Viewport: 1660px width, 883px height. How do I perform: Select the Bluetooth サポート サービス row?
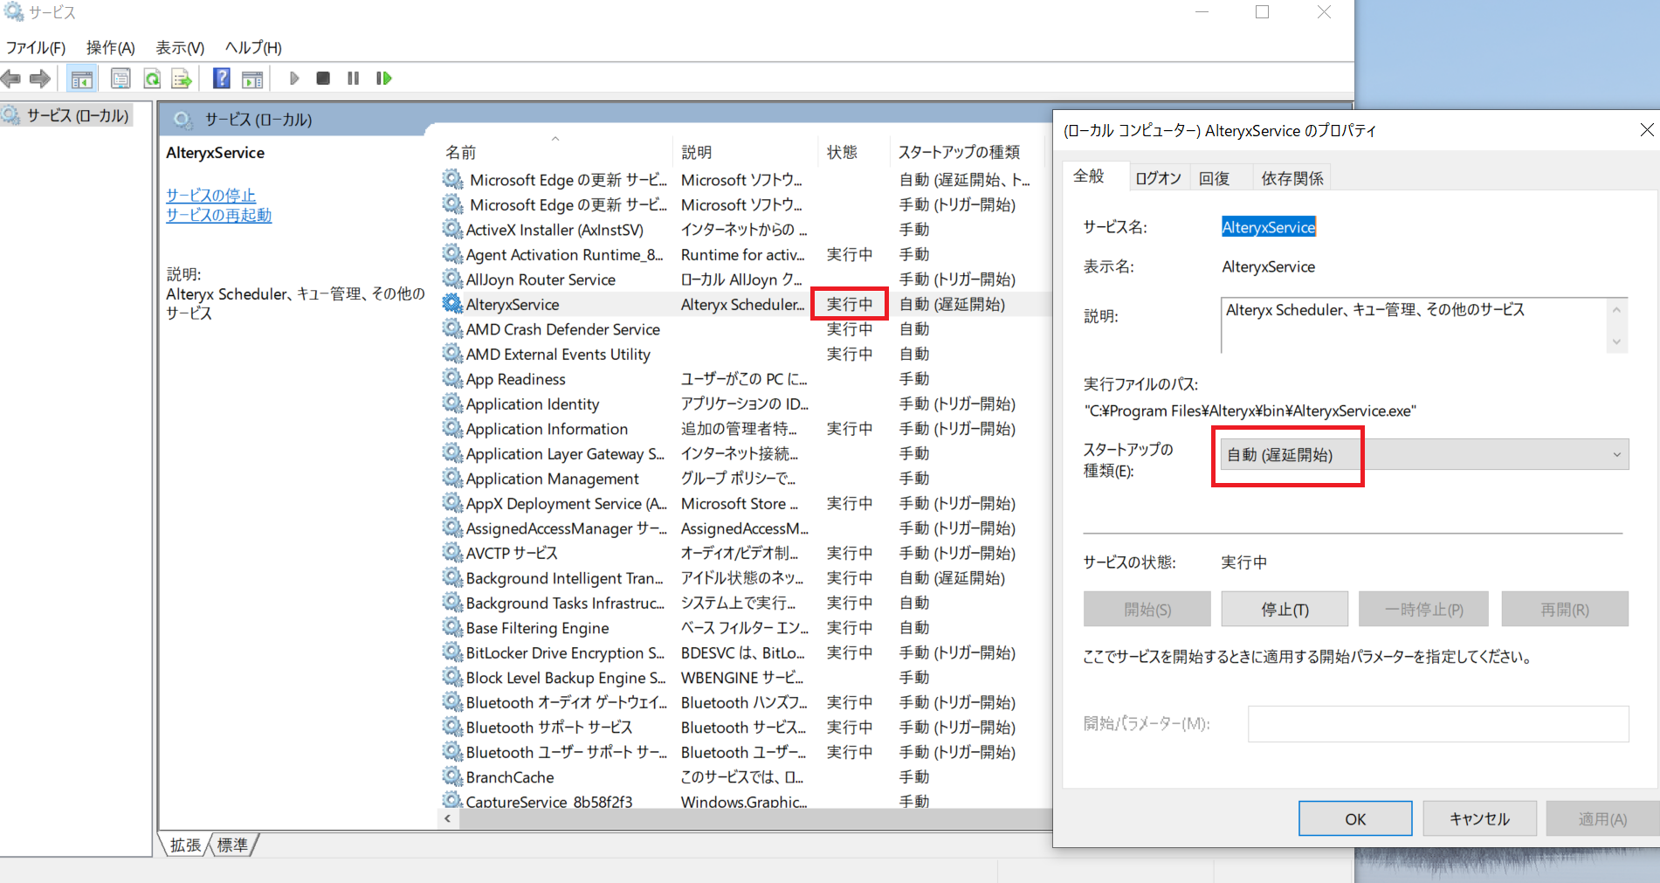tap(745, 728)
